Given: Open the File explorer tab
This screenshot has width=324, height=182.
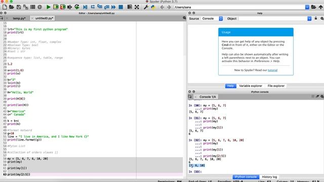Looking at the screenshot, I should 276,86.
